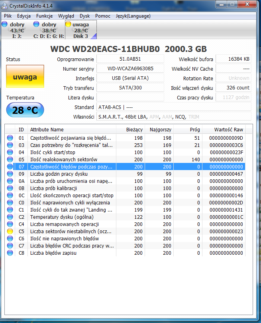Click the Bieżący column header
Image resolution: width=261 pixels, height=323 pixels.
[x=131, y=130]
